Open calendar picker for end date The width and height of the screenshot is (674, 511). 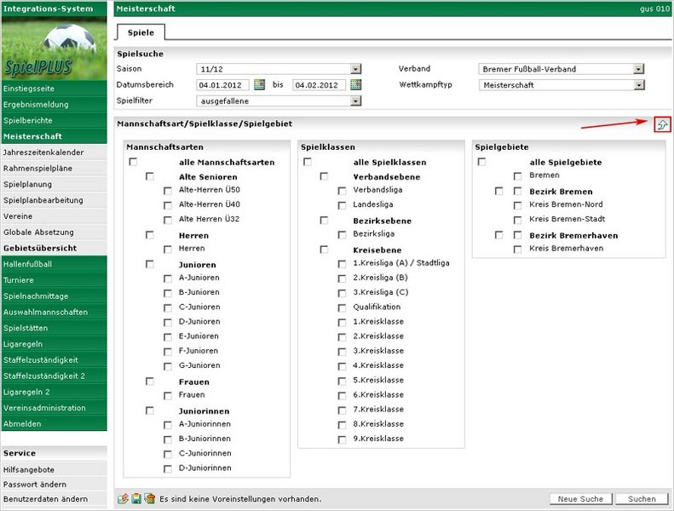(x=356, y=85)
